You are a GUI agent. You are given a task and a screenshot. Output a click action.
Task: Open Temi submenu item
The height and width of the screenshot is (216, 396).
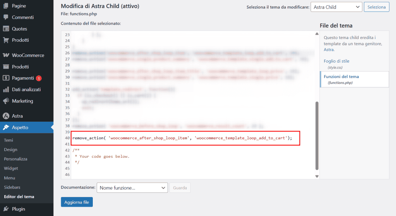(9, 140)
